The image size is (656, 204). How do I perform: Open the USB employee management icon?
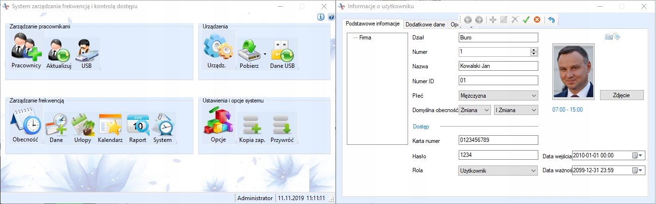coord(87,54)
